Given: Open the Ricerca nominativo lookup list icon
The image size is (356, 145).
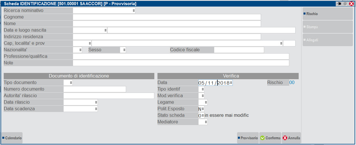Looking at the screenshot, I should [133, 11].
